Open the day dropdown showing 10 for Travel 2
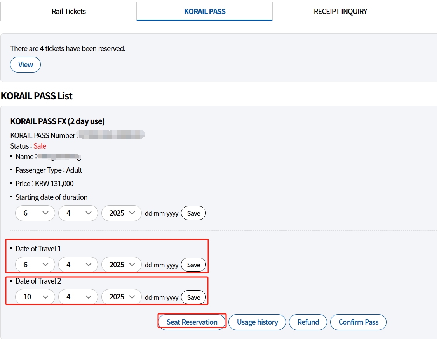Viewport: 437px width, 339px height. [35, 297]
